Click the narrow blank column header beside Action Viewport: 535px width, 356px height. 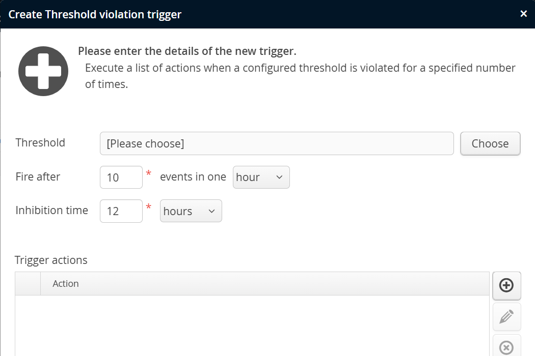pos(28,284)
